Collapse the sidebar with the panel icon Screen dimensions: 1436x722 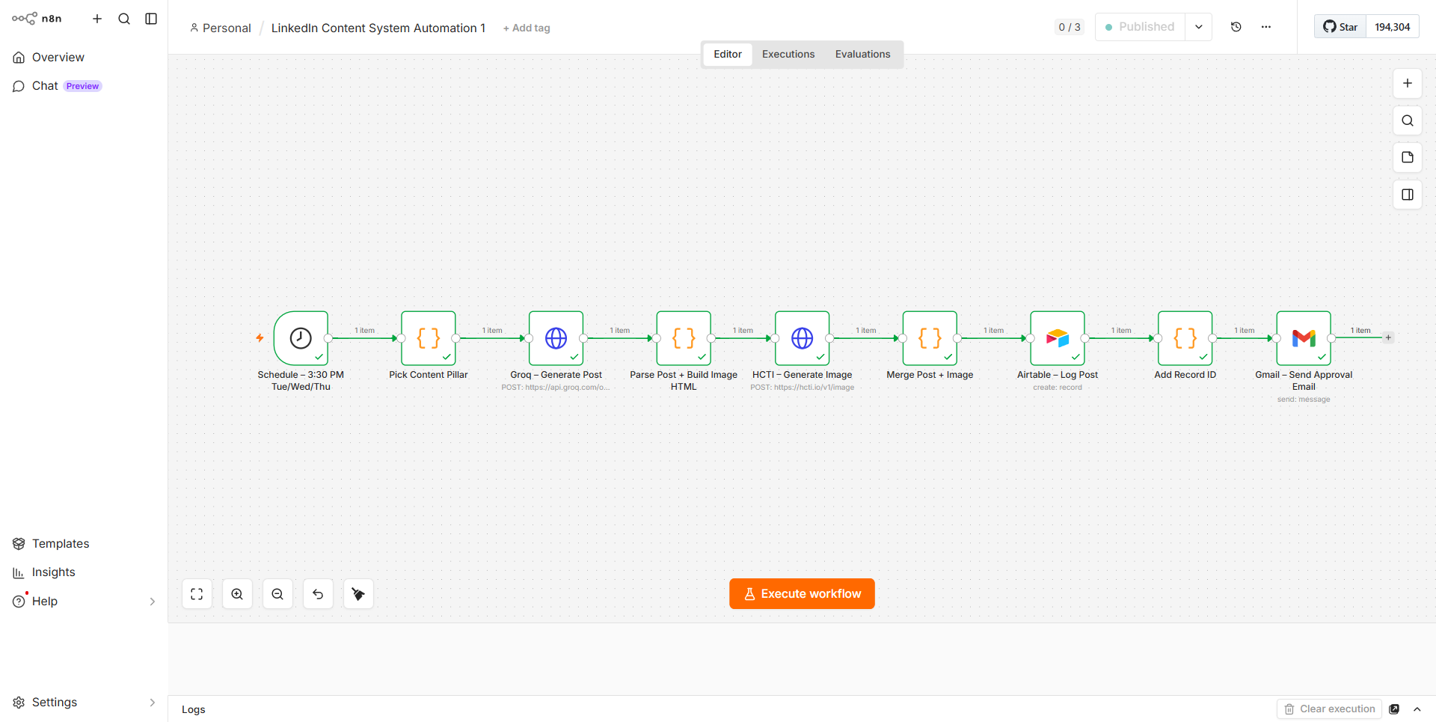(151, 19)
